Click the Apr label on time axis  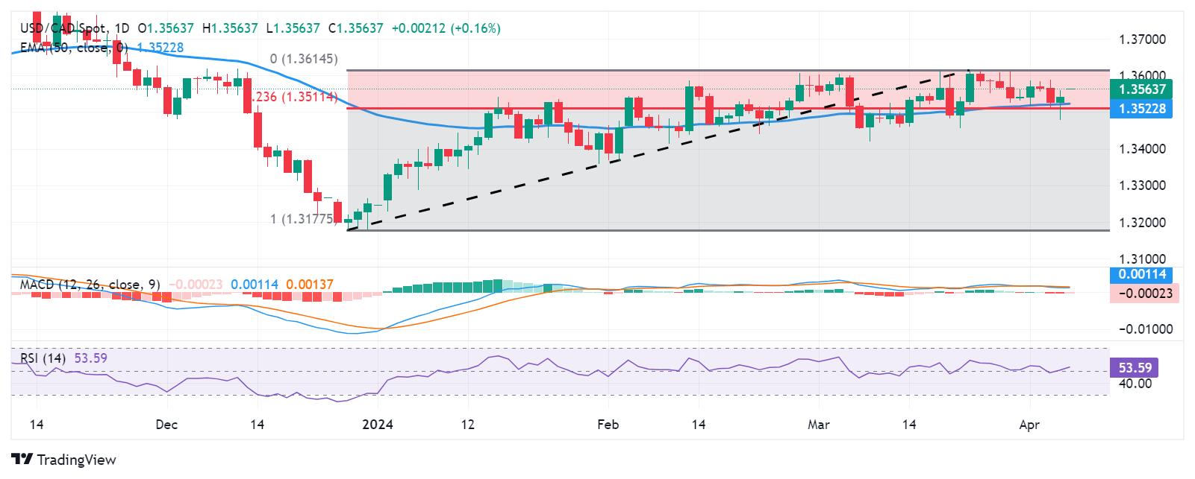click(x=1029, y=425)
